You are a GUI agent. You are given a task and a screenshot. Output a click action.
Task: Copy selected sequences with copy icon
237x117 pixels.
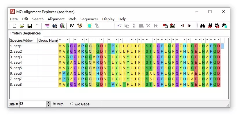click(x=127, y=26)
